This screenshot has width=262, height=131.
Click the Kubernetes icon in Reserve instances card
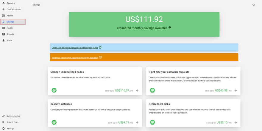54,122
